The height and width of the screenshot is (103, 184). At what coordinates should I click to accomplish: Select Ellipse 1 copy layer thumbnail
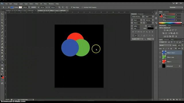(x=164, y=57)
